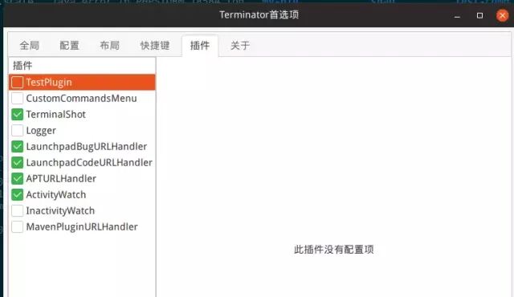Open the 配置 tab
Screen dimensions: 514x297
70,46
